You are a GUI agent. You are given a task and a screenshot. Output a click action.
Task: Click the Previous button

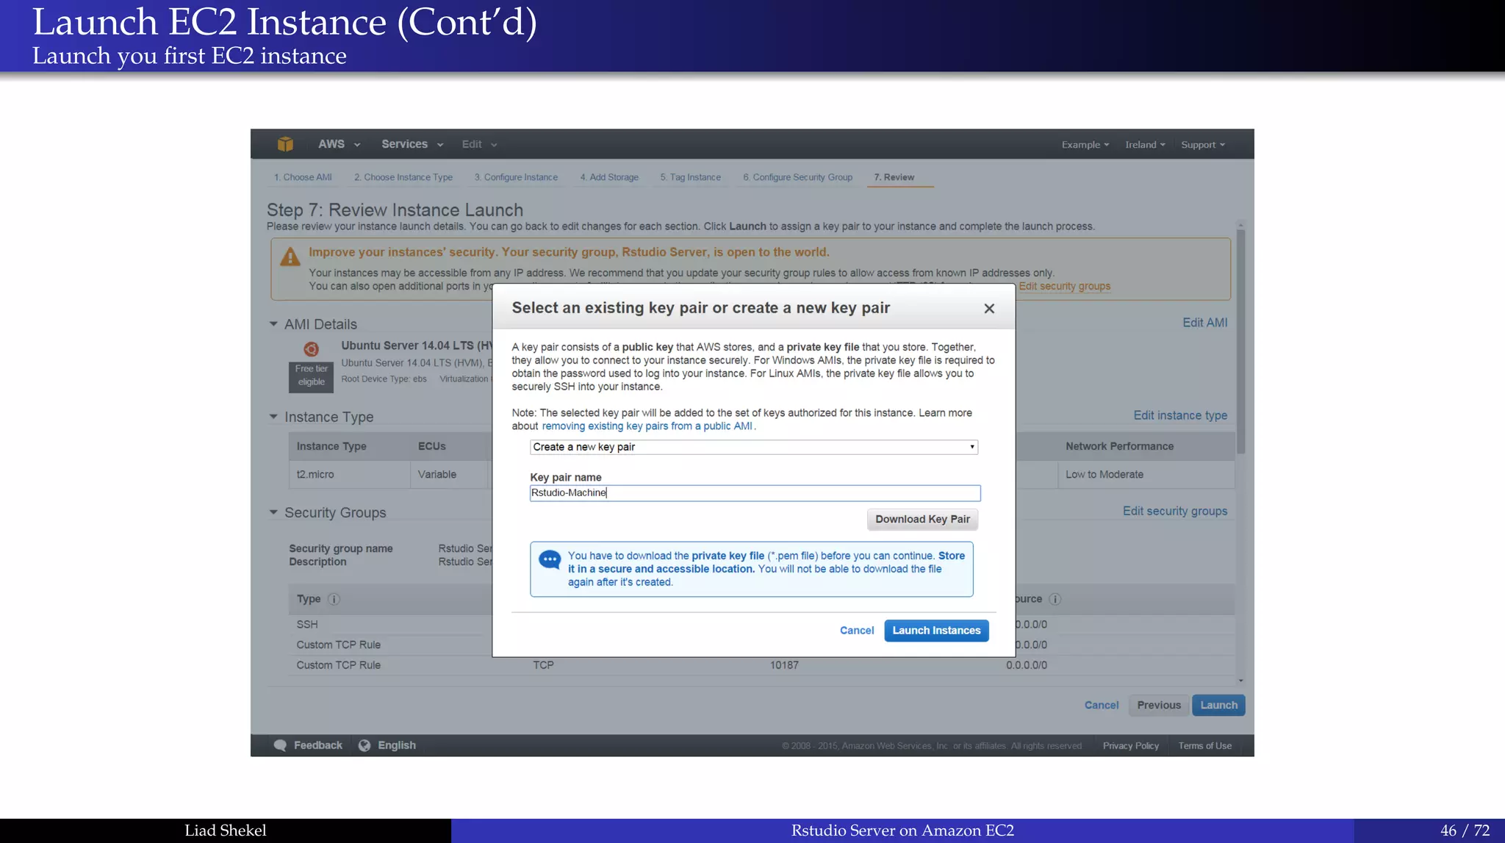[x=1159, y=706]
